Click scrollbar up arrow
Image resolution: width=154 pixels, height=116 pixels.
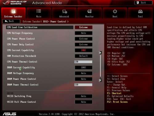click(x=100, y=53)
